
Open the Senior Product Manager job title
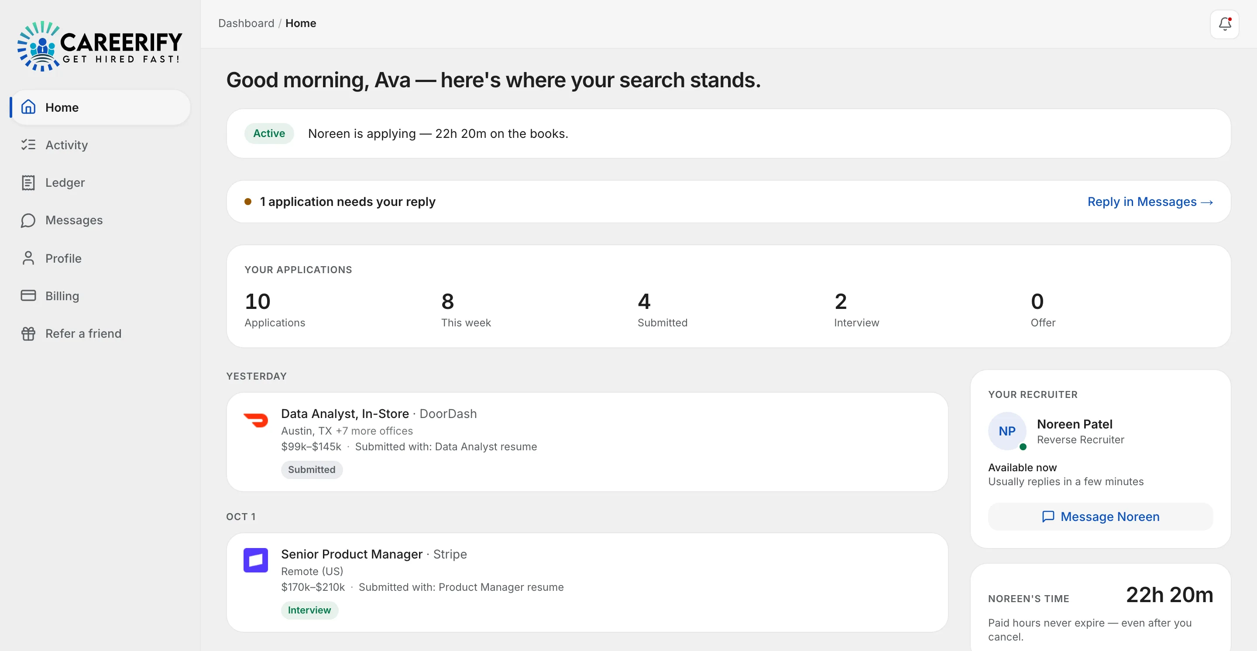[x=352, y=554]
